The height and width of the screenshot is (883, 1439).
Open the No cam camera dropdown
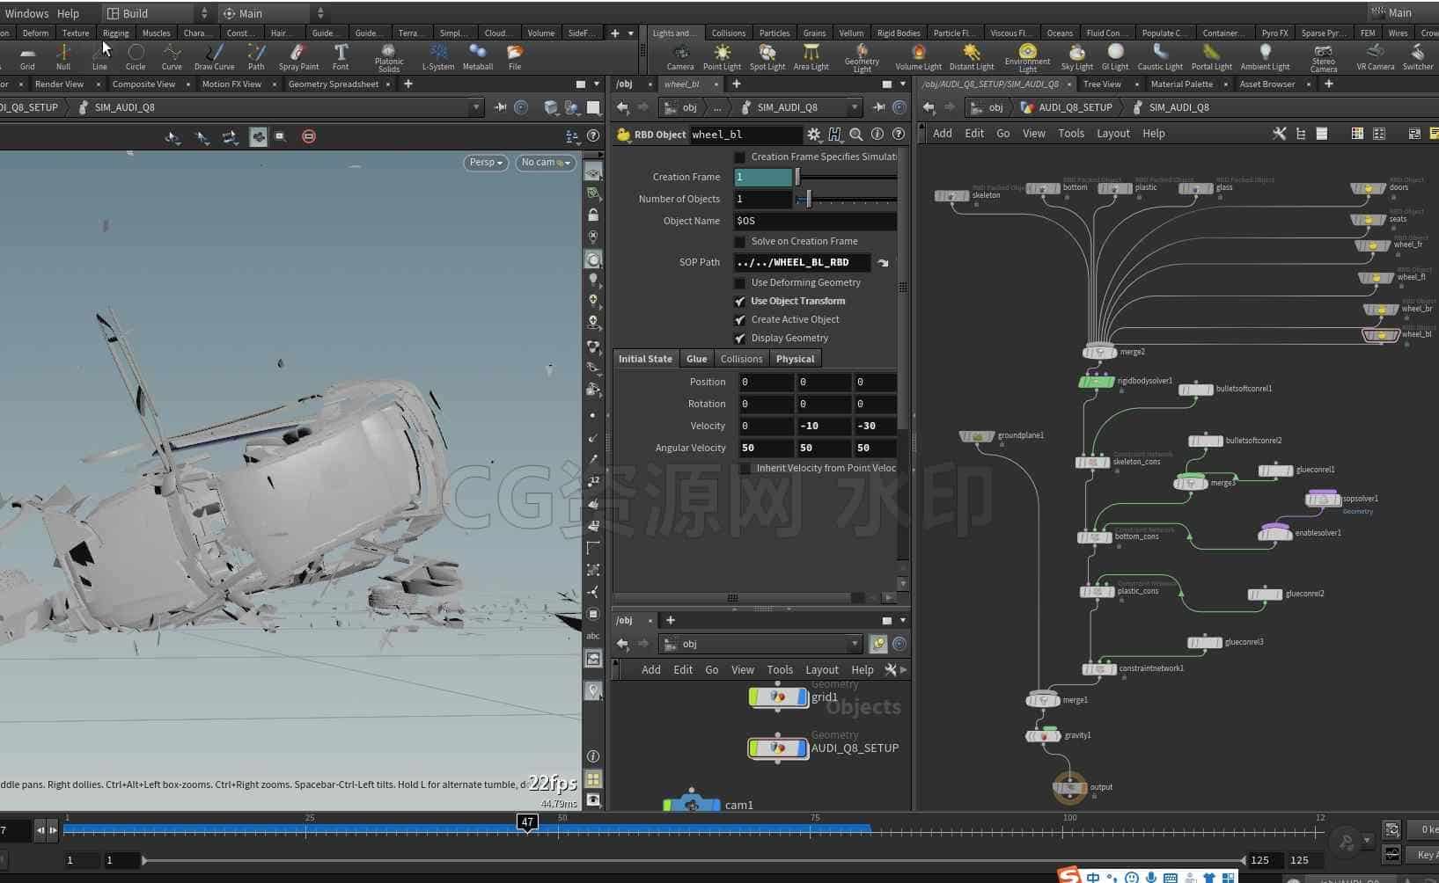pyautogui.click(x=546, y=163)
